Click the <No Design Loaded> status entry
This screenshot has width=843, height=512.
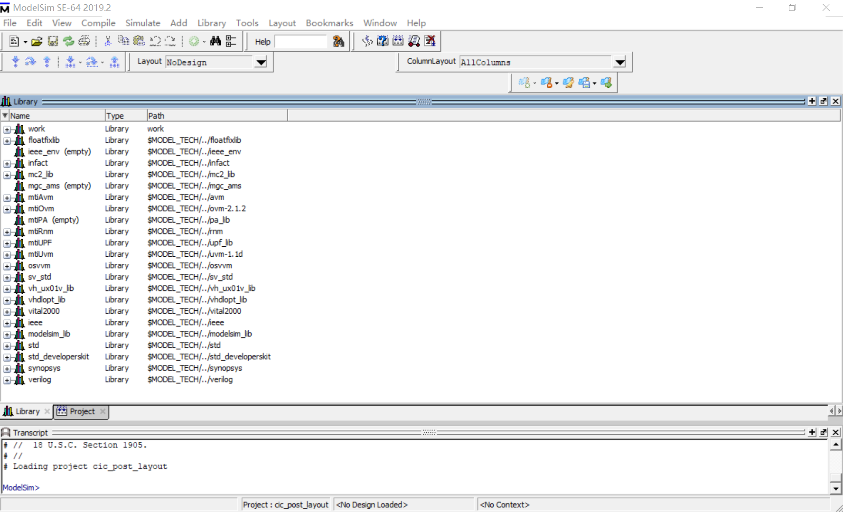[372, 504]
